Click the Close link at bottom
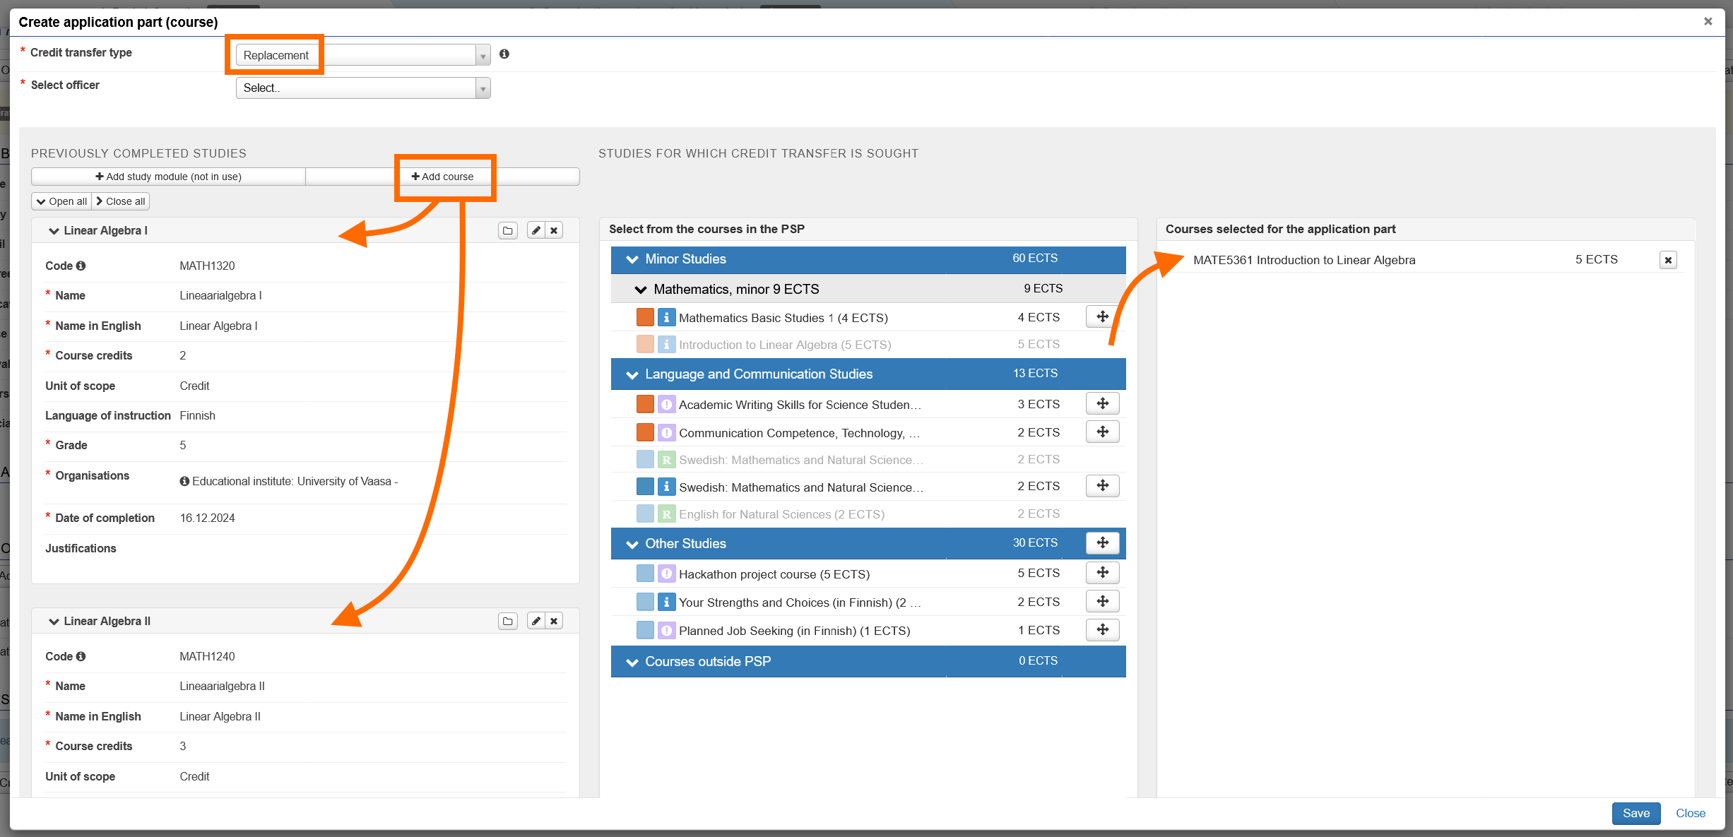 [x=1690, y=813]
